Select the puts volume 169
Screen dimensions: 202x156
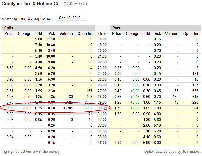point(175,97)
